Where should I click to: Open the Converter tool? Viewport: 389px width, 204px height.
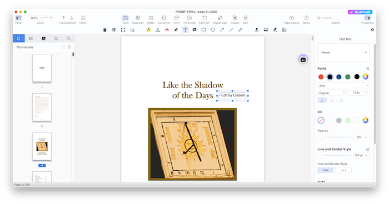coord(164,19)
